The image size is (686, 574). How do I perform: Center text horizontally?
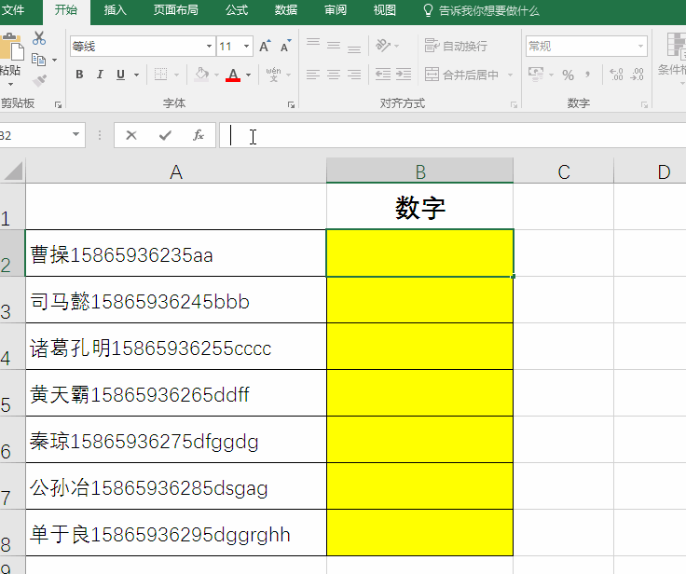tap(334, 75)
